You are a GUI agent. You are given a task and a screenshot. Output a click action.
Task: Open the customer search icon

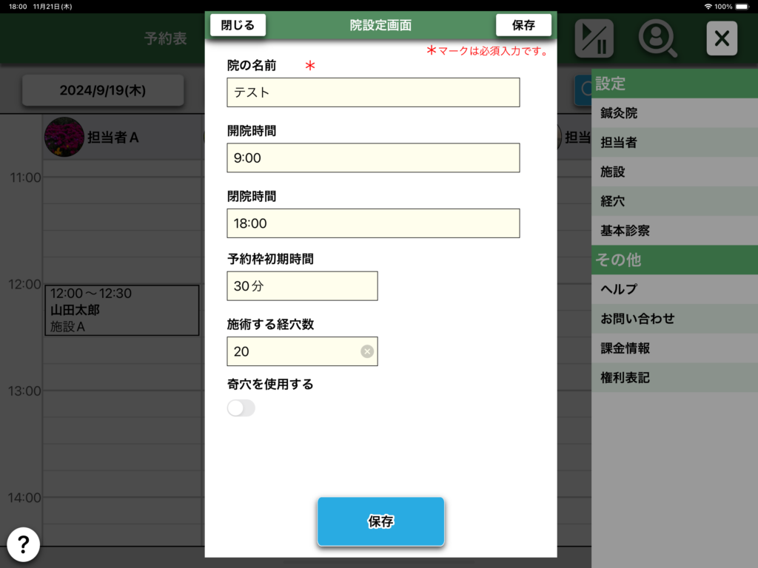pyautogui.click(x=657, y=38)
